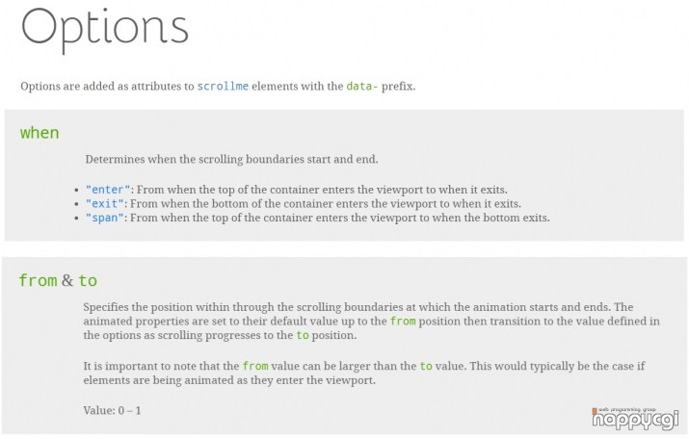The image size is (689, 439).
Task: Click inline to code before 'value. This would'
Action: 426,366
